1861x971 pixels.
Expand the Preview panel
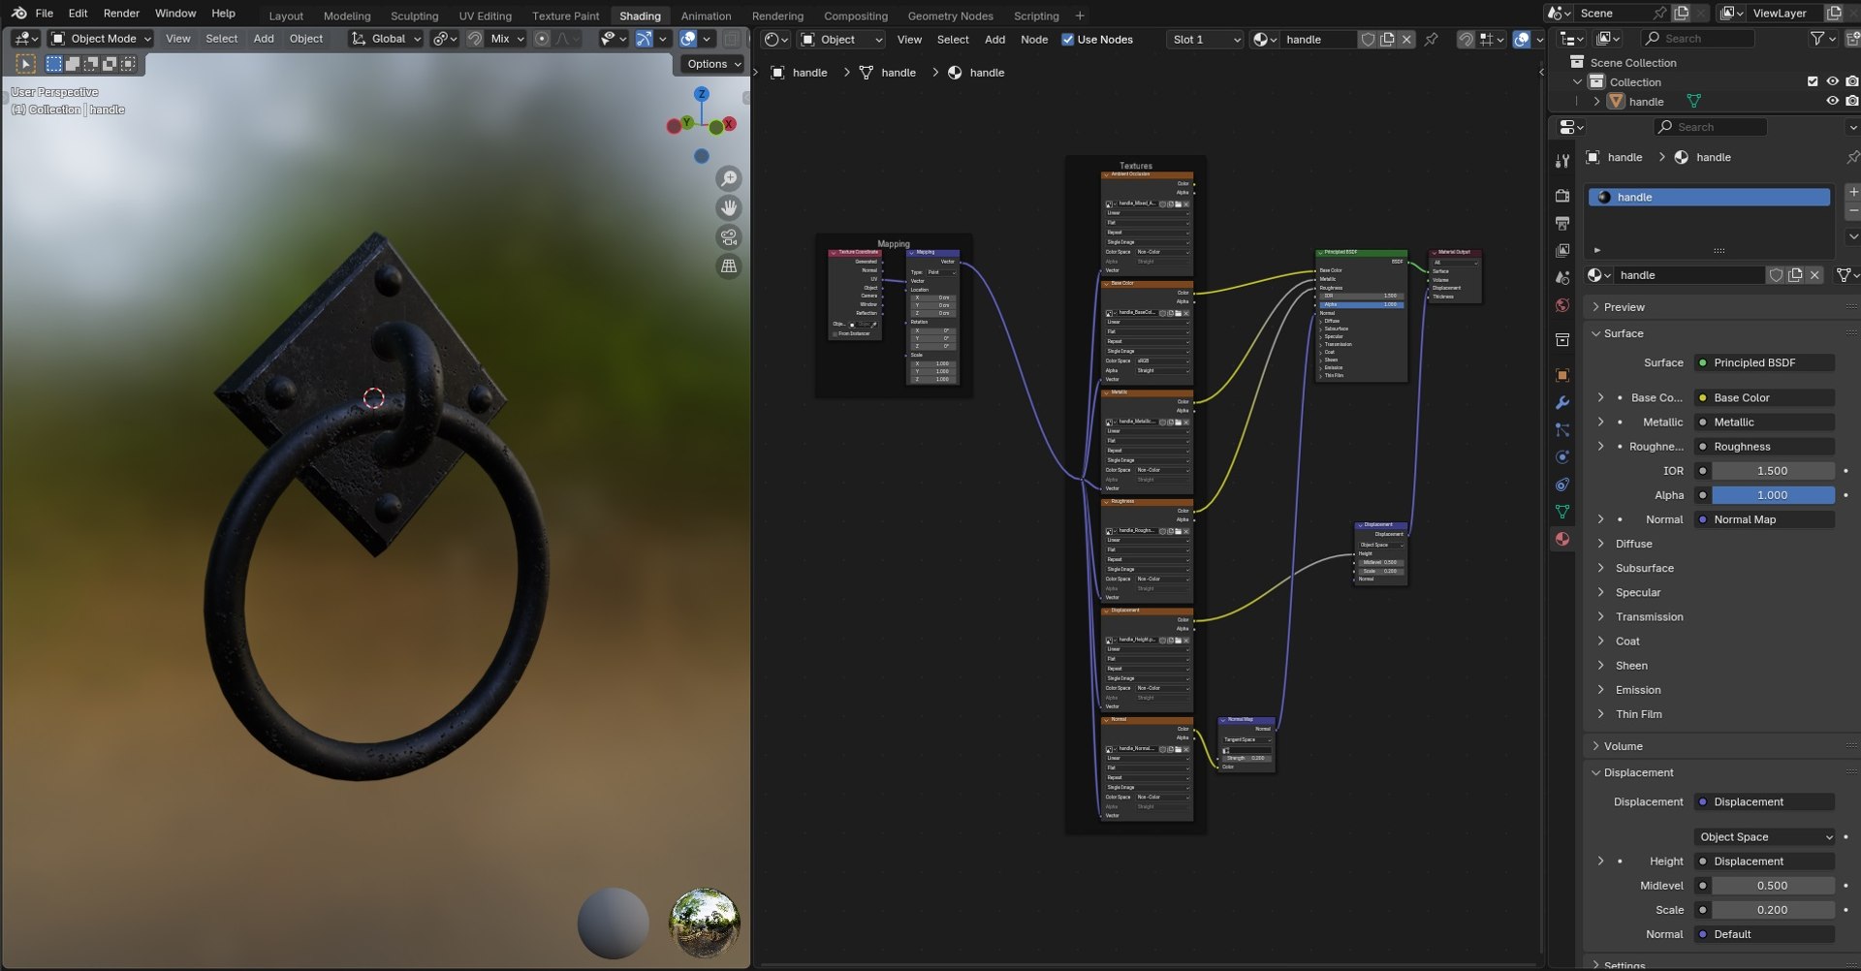tap(1624, 307)
